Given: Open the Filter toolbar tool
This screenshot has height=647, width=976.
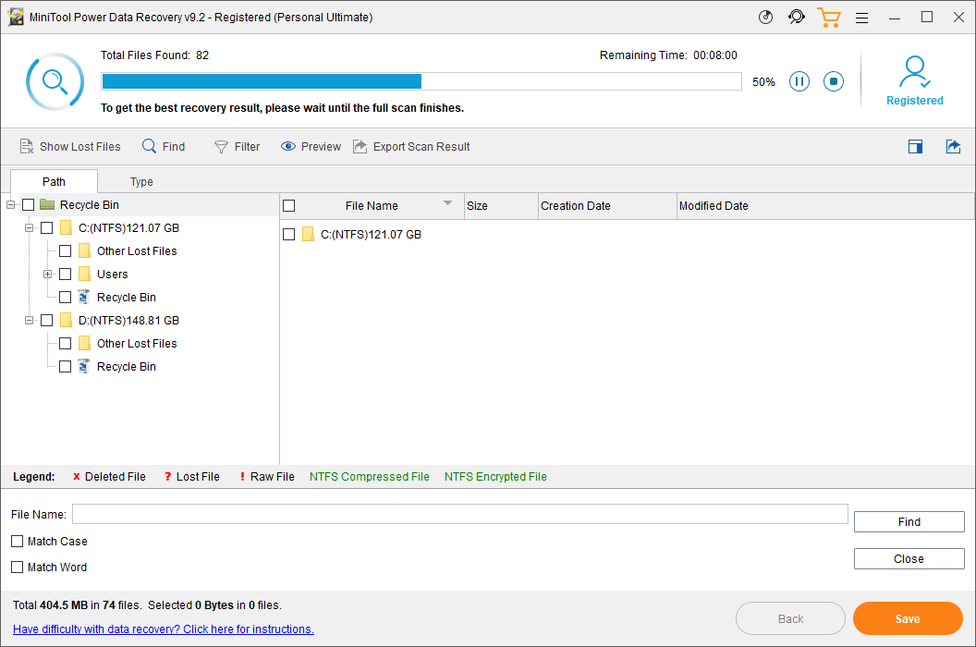Looking at the screenshot, I should tap(238, 146).
